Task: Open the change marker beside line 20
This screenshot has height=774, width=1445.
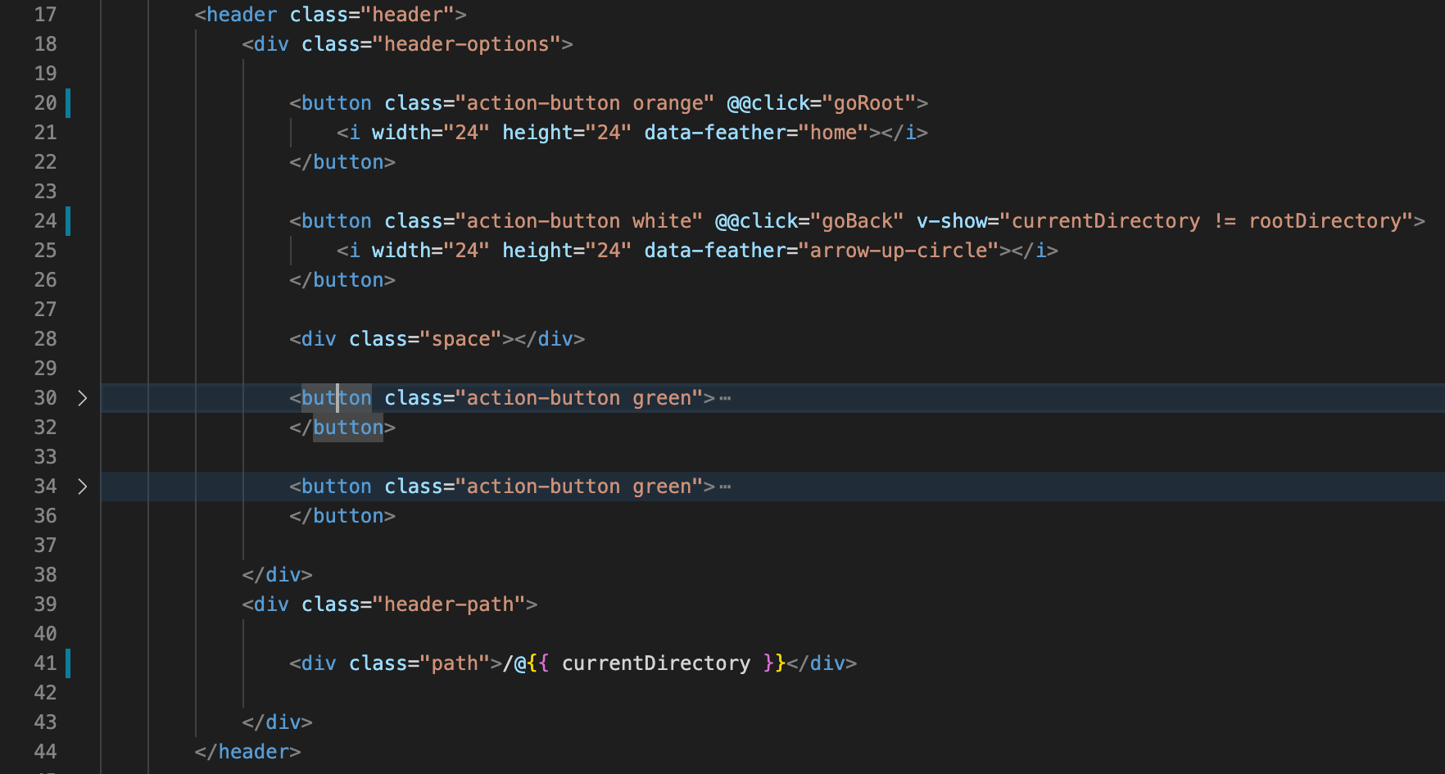Action: click(x=68, y=103)
